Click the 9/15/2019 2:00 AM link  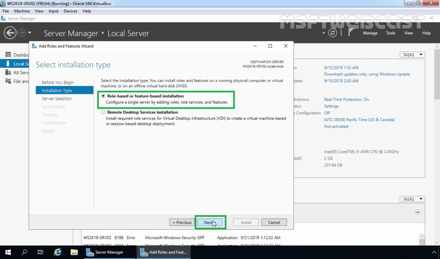(x=341, y=81)
